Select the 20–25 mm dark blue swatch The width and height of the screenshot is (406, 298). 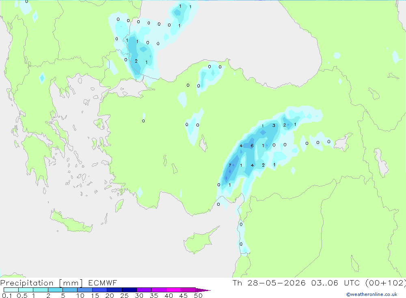click(x=114, y=290)
